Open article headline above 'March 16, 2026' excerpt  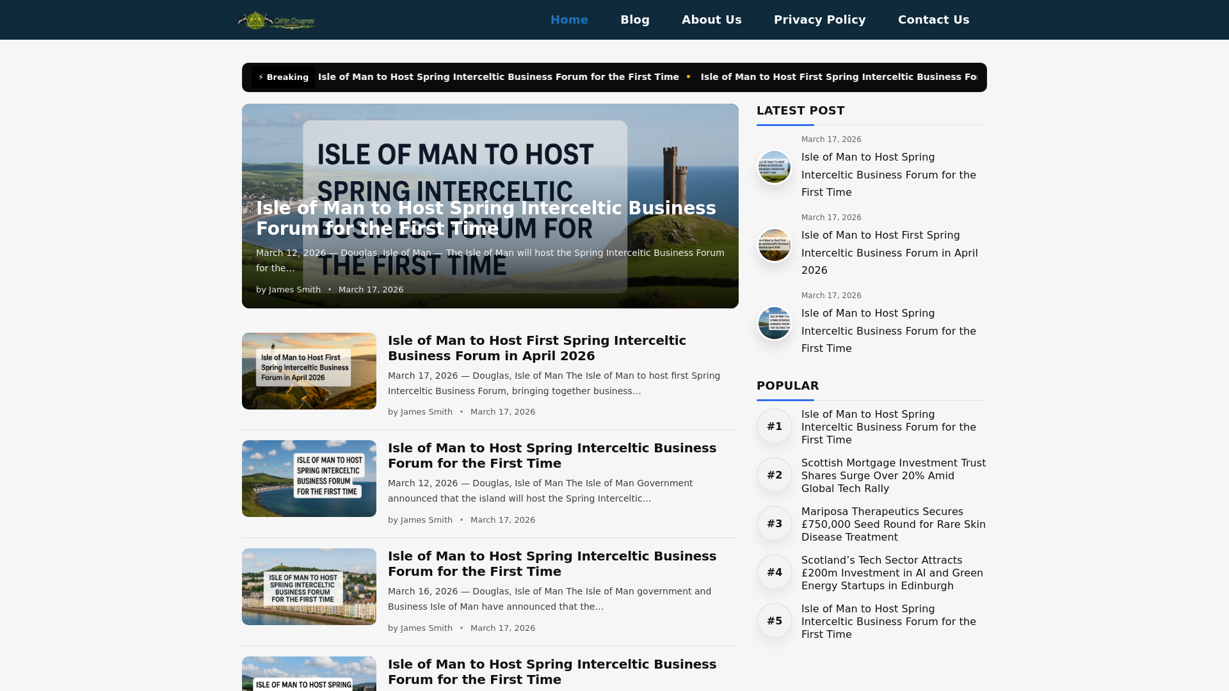(x=552, y=564)
